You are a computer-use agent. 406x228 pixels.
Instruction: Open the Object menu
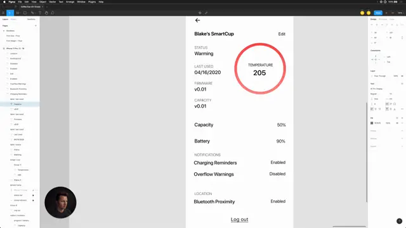43,2
